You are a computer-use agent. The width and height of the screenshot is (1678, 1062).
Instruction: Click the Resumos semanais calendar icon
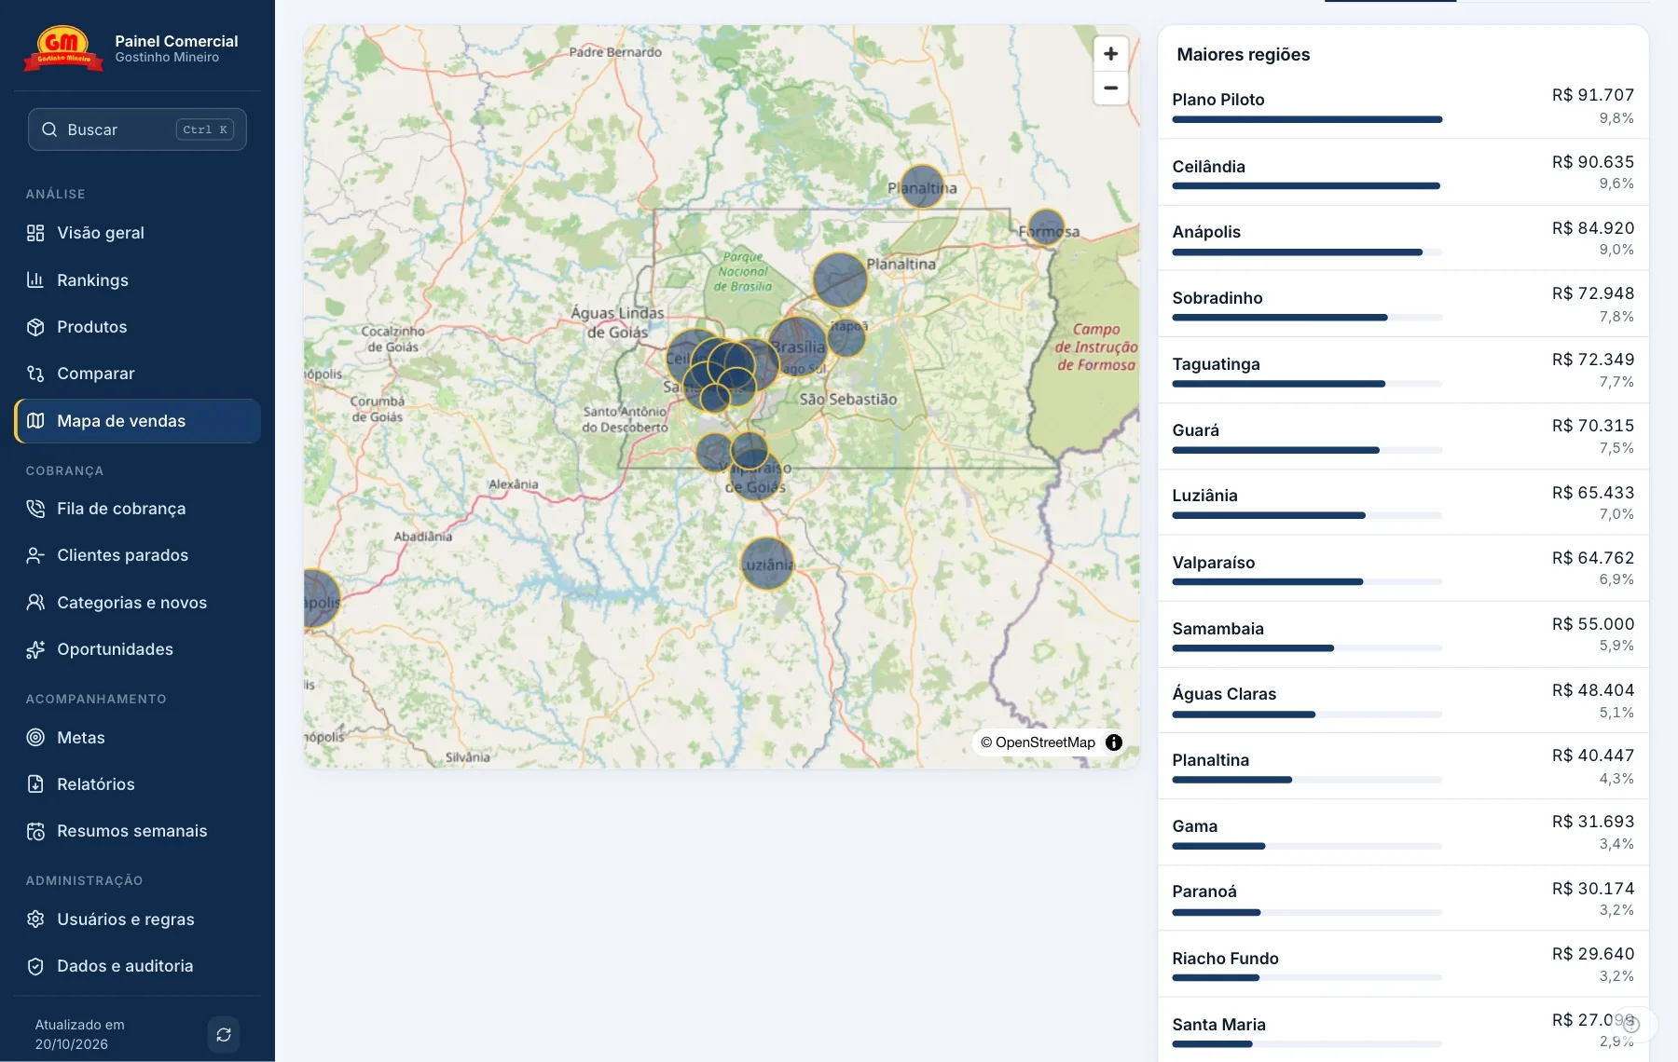coord(35,831)
